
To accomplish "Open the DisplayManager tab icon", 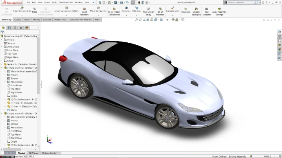I will [x=27, y=28].
